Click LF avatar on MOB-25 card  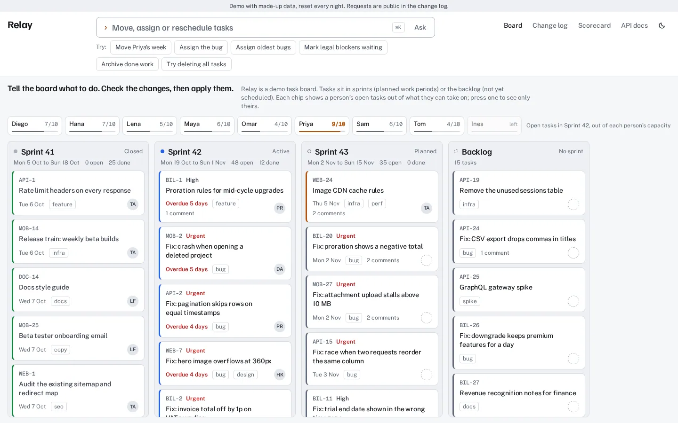(x=133, y=350)
